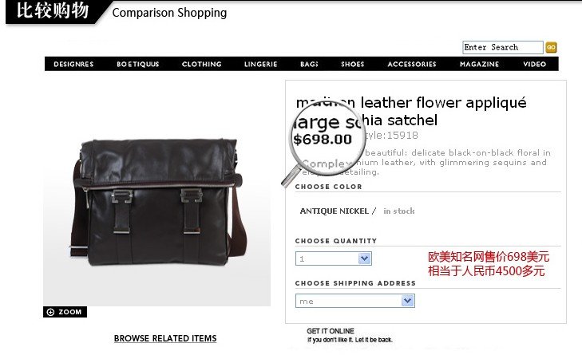Go to the CLOTHING section
This screenshot has width=582, height=355.
201,64
